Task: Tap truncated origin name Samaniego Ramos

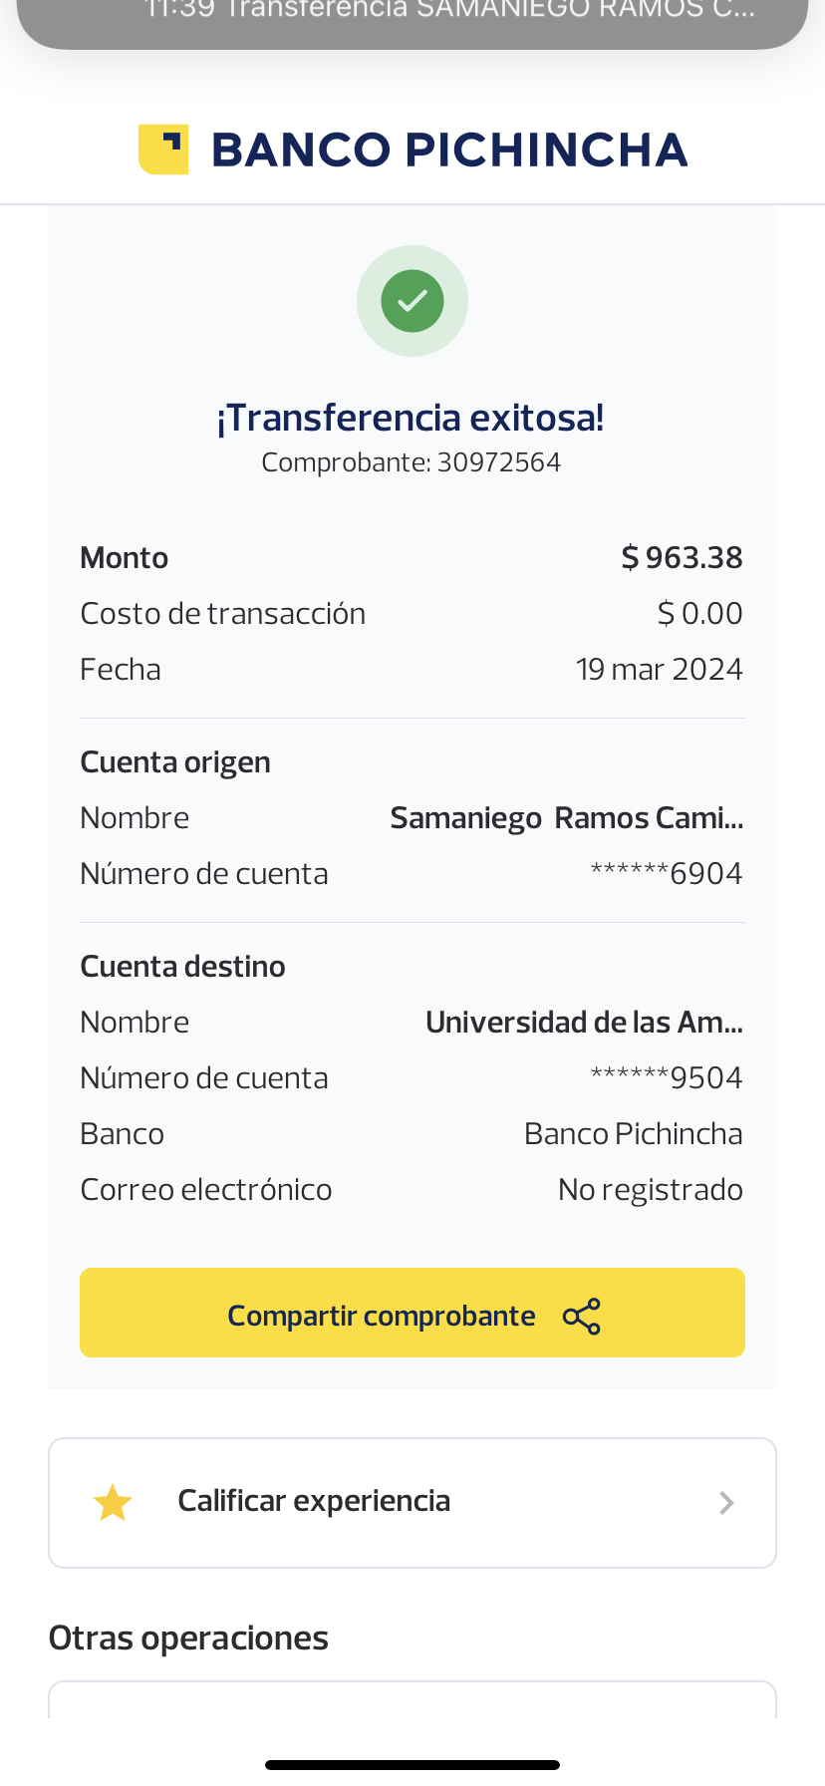Action: pyautogui.click(x=566, y=818)
